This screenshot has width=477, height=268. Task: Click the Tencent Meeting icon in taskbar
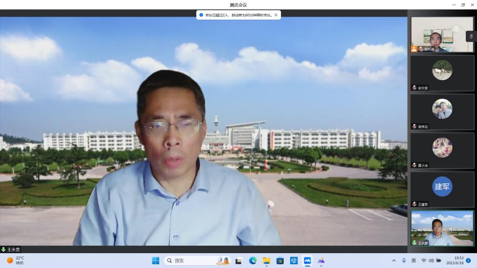tap(307, 261)
